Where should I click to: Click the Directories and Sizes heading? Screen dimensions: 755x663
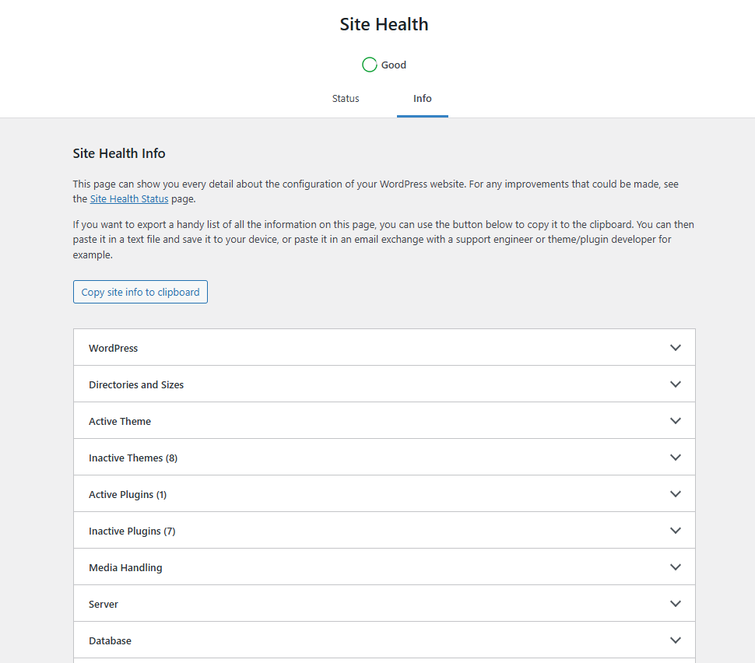pyautogui.click(x=136, y=385)
